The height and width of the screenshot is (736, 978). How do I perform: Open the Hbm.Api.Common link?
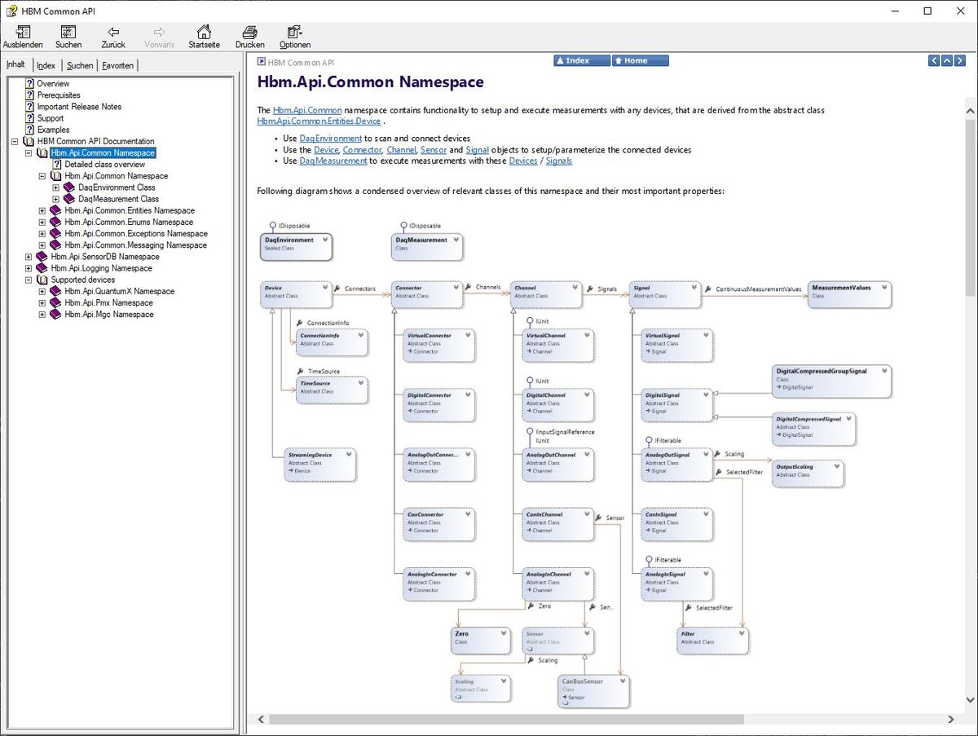coord(307,110)
